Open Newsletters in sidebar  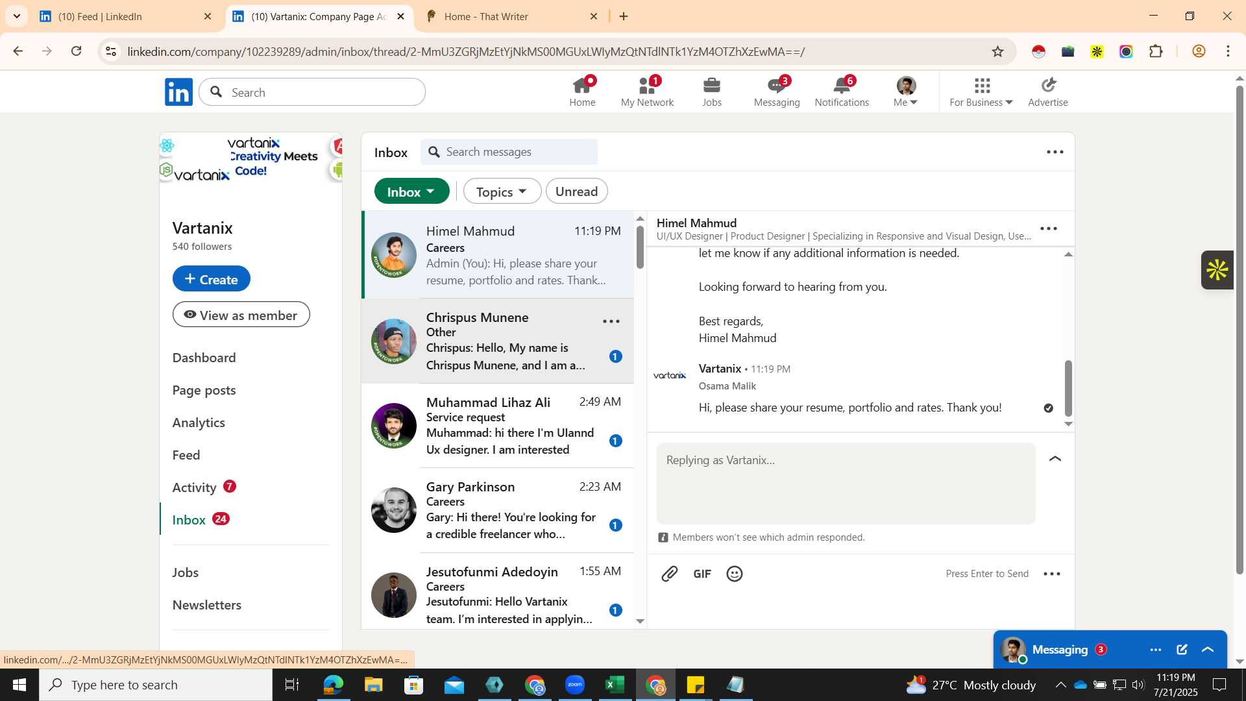[x=206, y=605]
